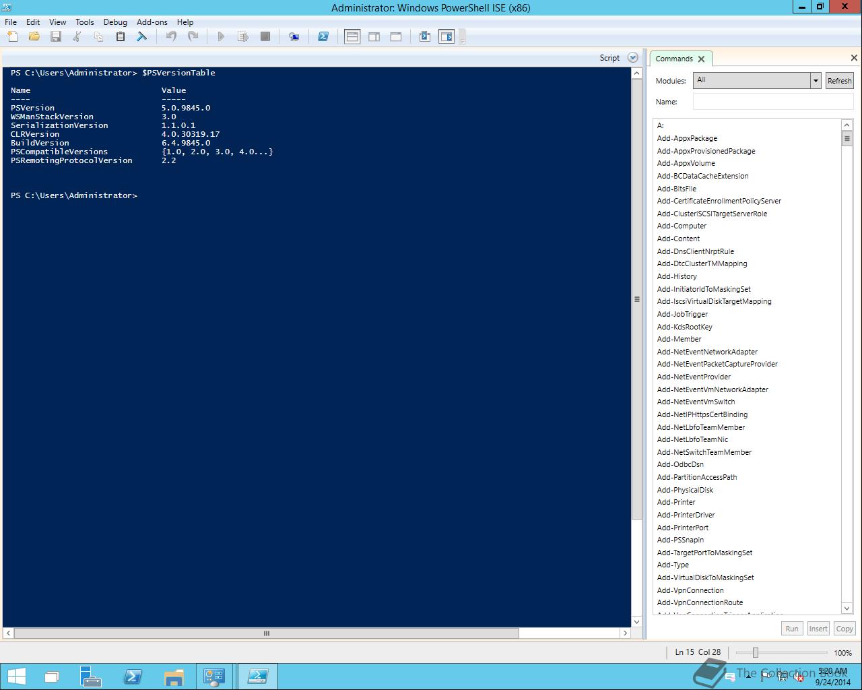Viewport: 862px width, 690px height.
Task: Undo the last action in toolbar
Action: 171,36
